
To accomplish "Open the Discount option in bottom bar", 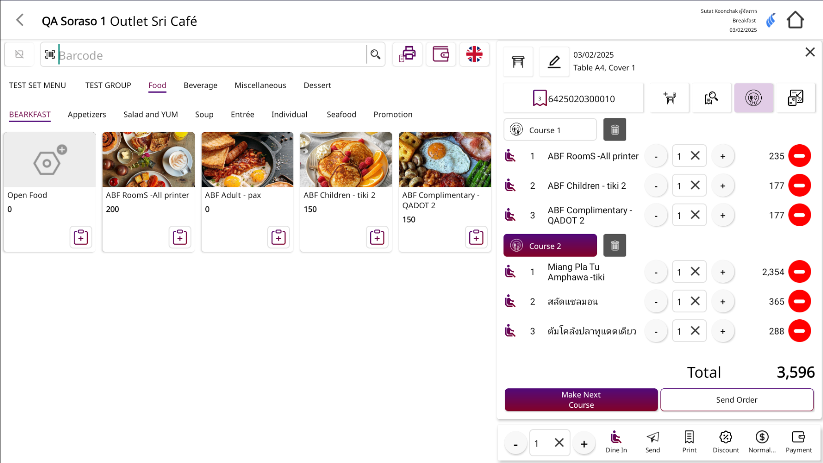I will (x=725, y=442).
